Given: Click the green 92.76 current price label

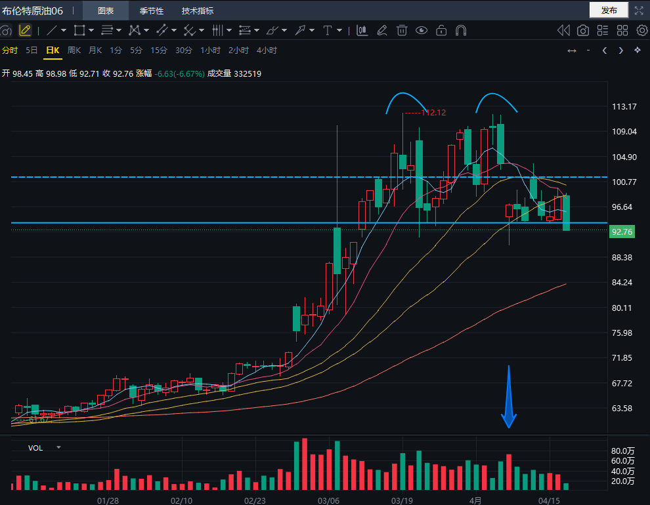Looking at the screenshot, I should [x=622, y=232].
